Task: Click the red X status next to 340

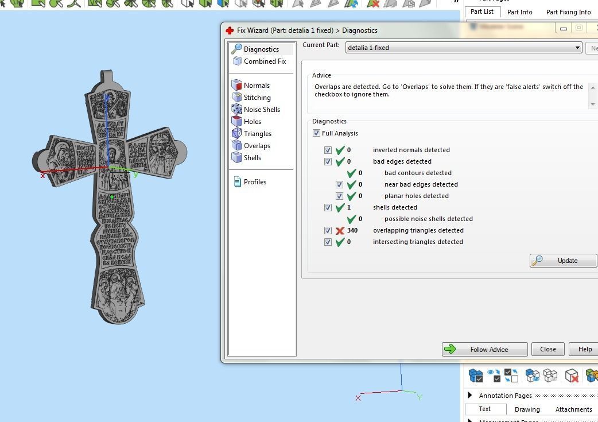Action: (x=340, y=230)
